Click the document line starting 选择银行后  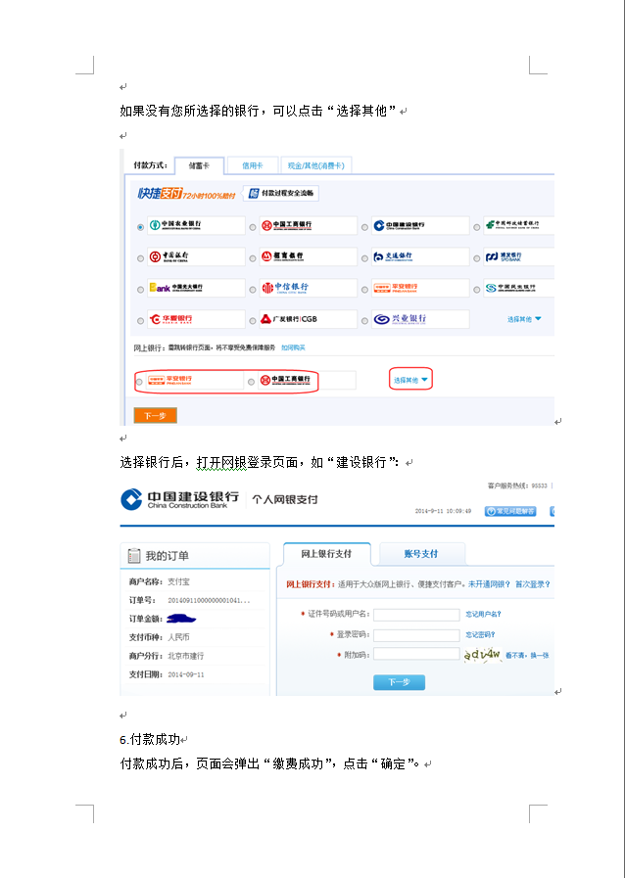(x=260, y=463)
